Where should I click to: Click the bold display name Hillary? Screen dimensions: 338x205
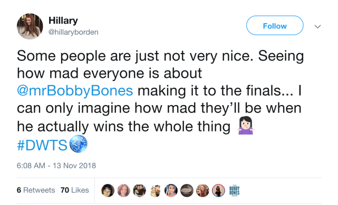[x=63, y=20]
